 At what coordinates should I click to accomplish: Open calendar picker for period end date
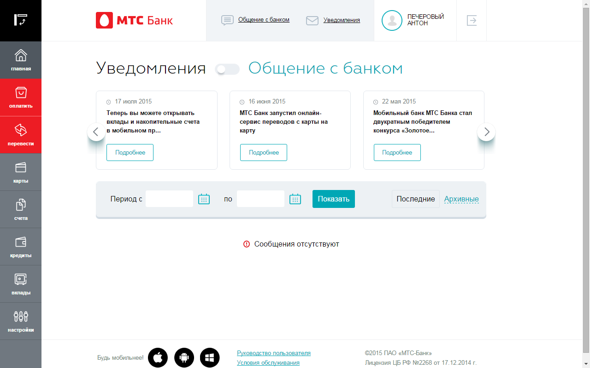pyautogui.click(x=295, y=199)
